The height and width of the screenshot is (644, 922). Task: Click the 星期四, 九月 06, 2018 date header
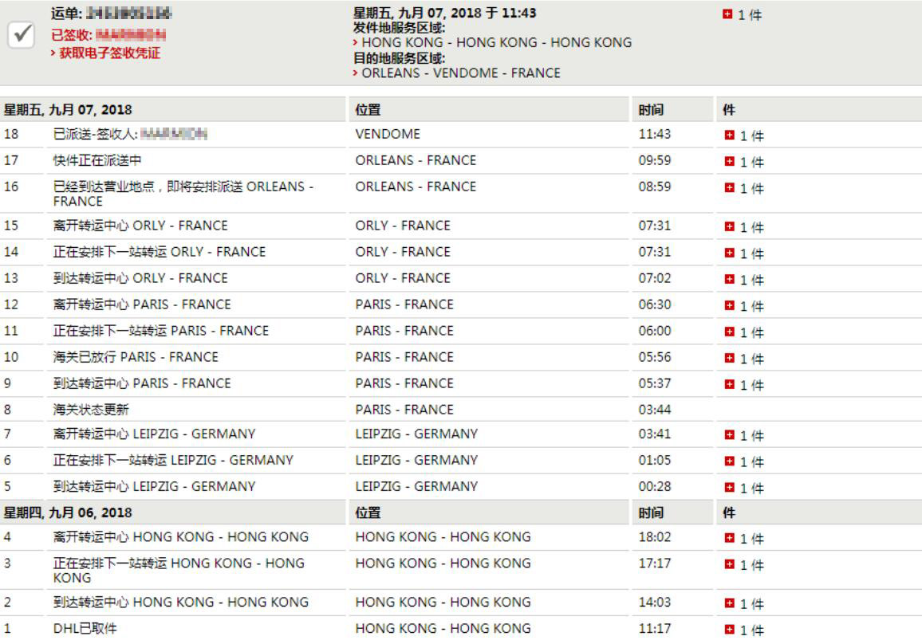tap(68, 513)
